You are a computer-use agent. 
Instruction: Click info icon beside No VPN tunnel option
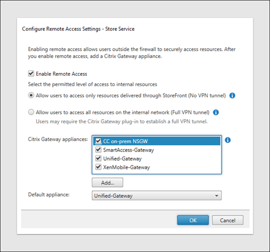(233, 96)
